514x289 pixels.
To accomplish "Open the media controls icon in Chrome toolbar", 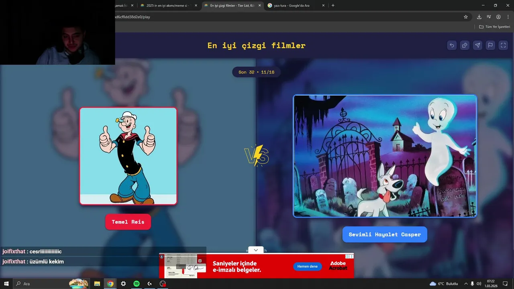I will pyautogui.click(x=489, y=17).
